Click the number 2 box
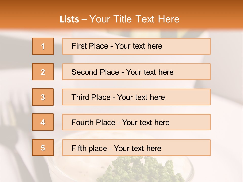The width and height of the screenshot is (243, 182). click(x=43, y=72)
